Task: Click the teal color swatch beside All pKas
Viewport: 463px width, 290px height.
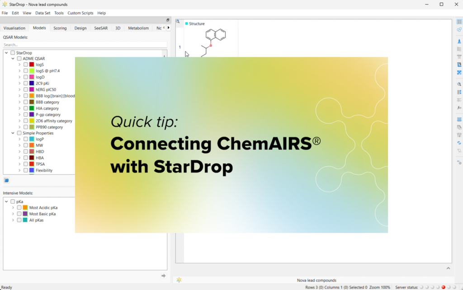Action: click(24, 220)
